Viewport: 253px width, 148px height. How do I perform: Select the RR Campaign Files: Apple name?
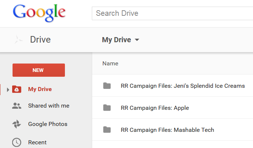pyautogui.click(x=155, y=108)
